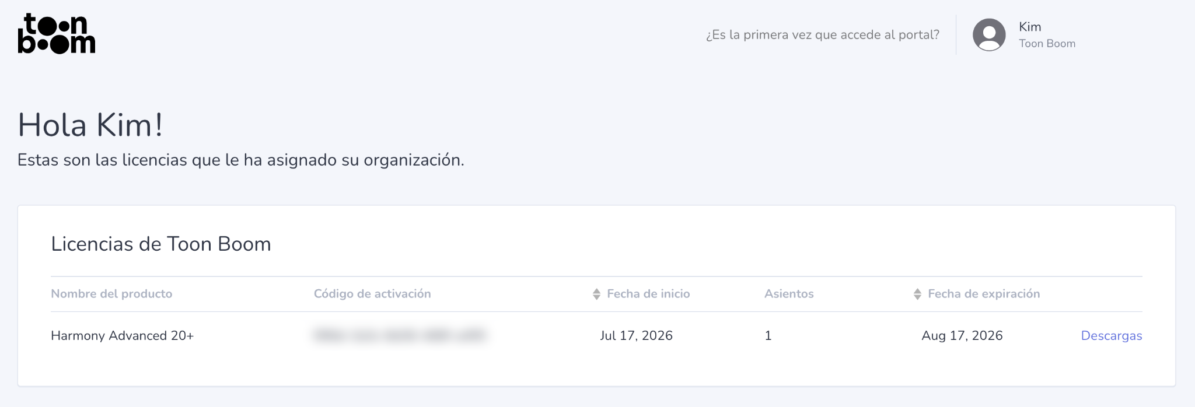Viewport: 1195px width, 407px height.
Task: Click the Asientos column header
Action: 789,294
